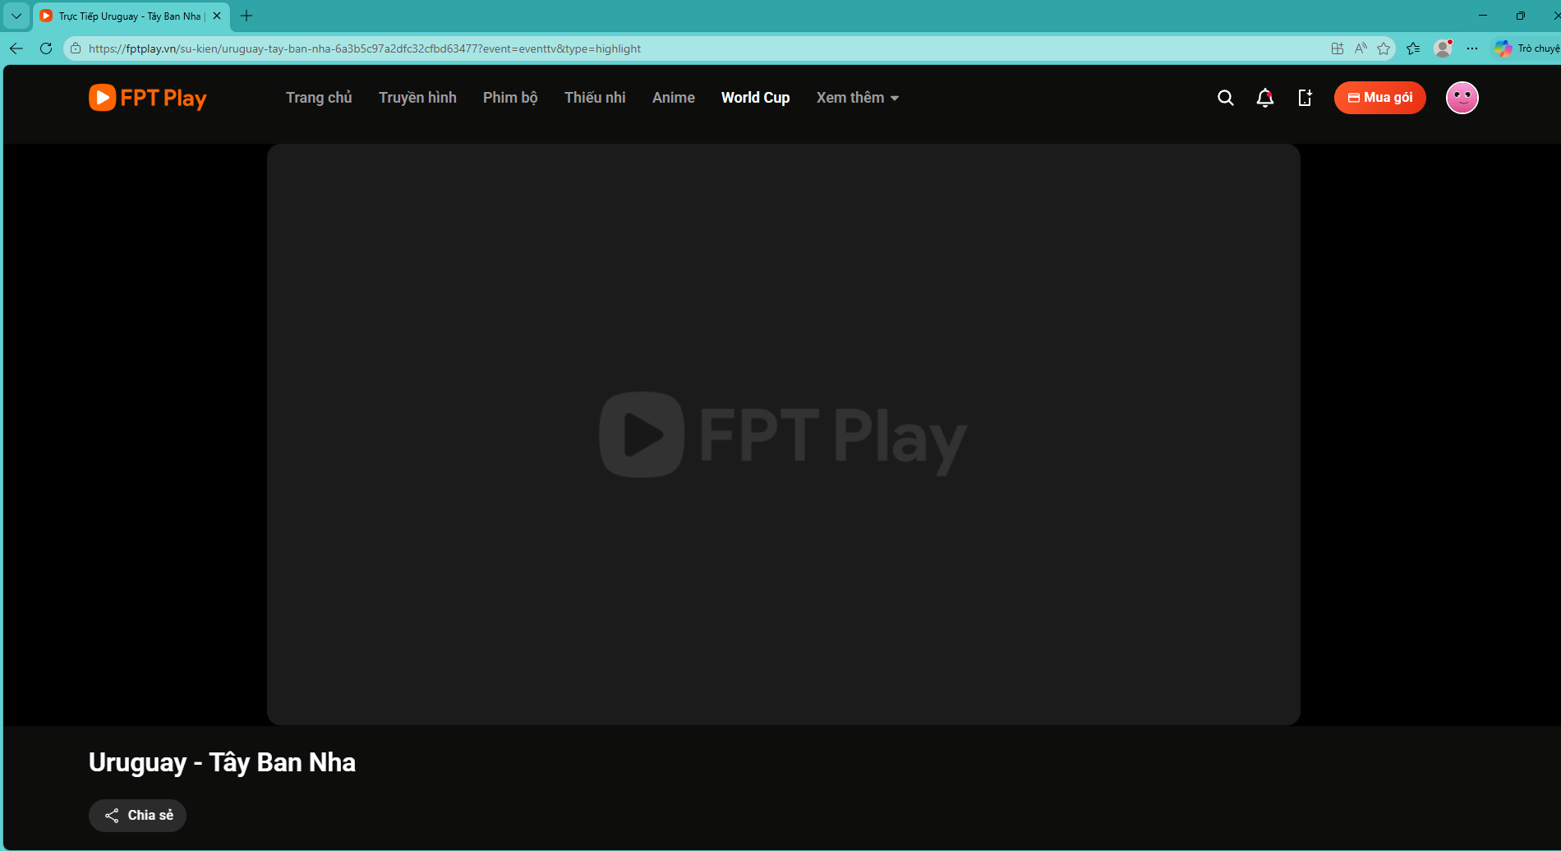
Task: Click the Uruguay - Tây Ban Nha title
Action: coord(222,762)
